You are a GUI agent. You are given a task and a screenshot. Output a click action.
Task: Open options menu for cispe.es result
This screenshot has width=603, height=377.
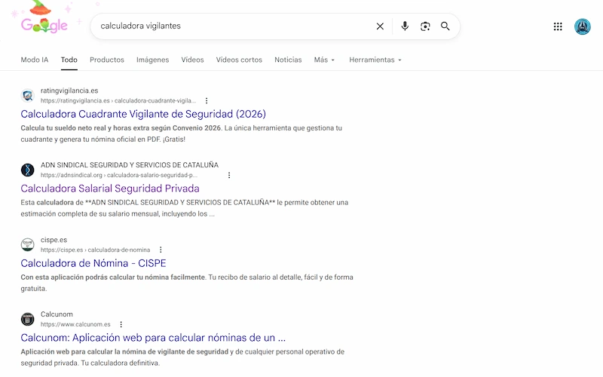click(161, 250)
